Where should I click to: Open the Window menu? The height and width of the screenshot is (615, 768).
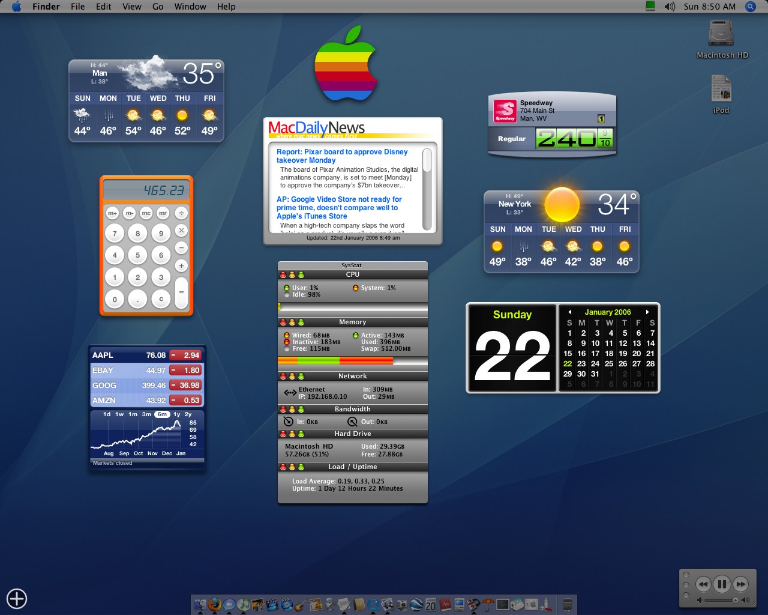click(x=190, y=7)
